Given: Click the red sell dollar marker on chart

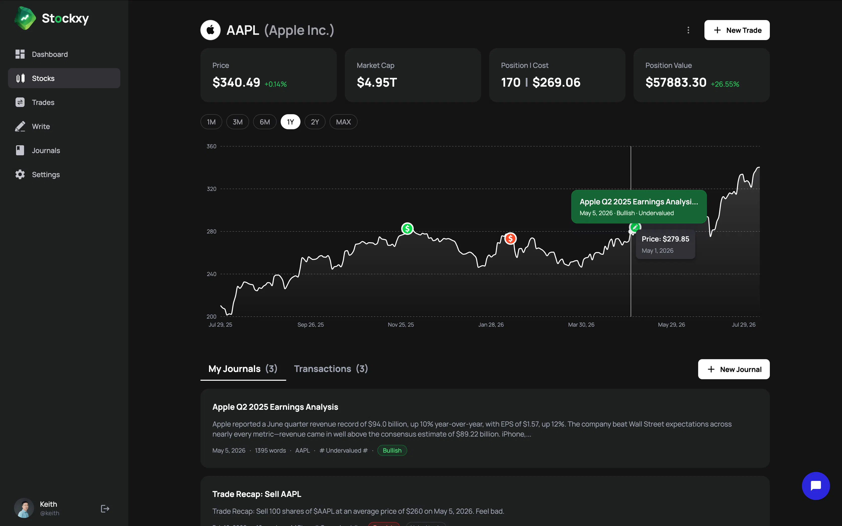Looking at the screenshot, I should (510, 239).
